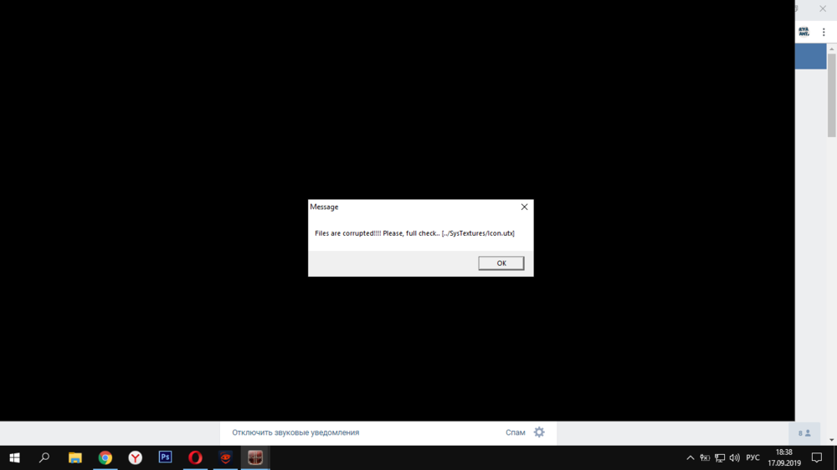837x470 pixels.
Task: Open the gear settings icon beside Спам
Action: [x=539, y=432]
